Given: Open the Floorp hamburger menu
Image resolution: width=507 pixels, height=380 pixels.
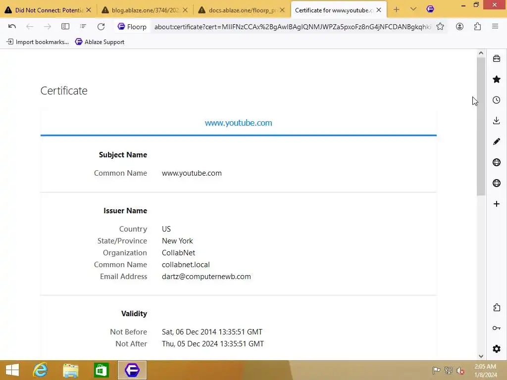Looking at the screenshot, I should (495, 27).
